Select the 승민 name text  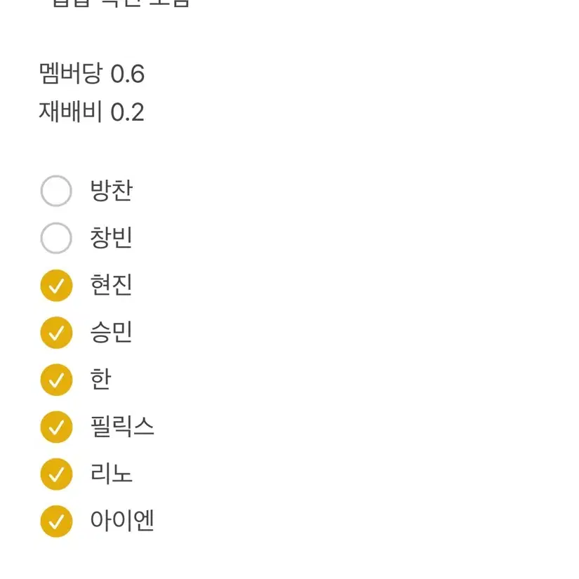[x=111, y=332]
